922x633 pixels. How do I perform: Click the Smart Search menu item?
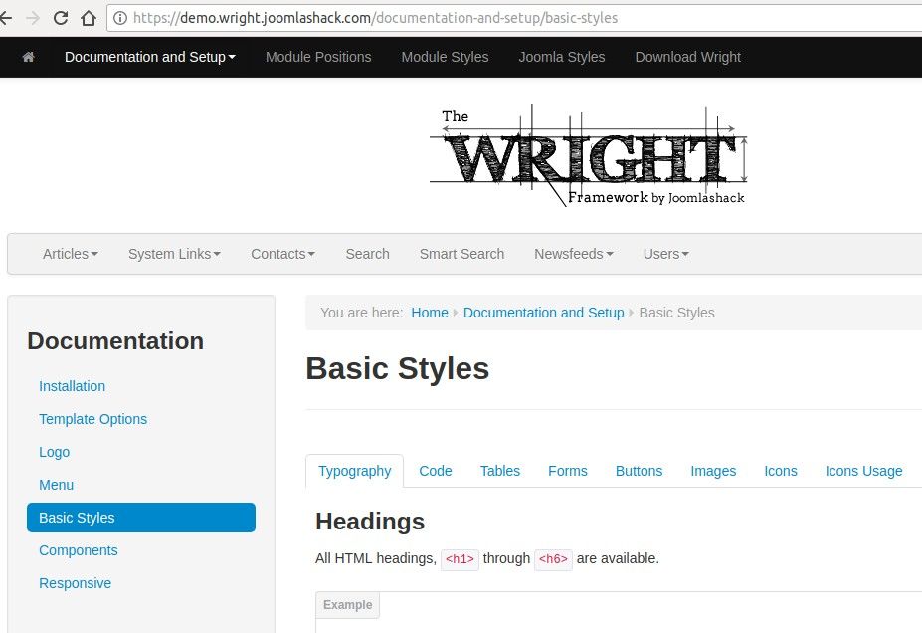461,254
